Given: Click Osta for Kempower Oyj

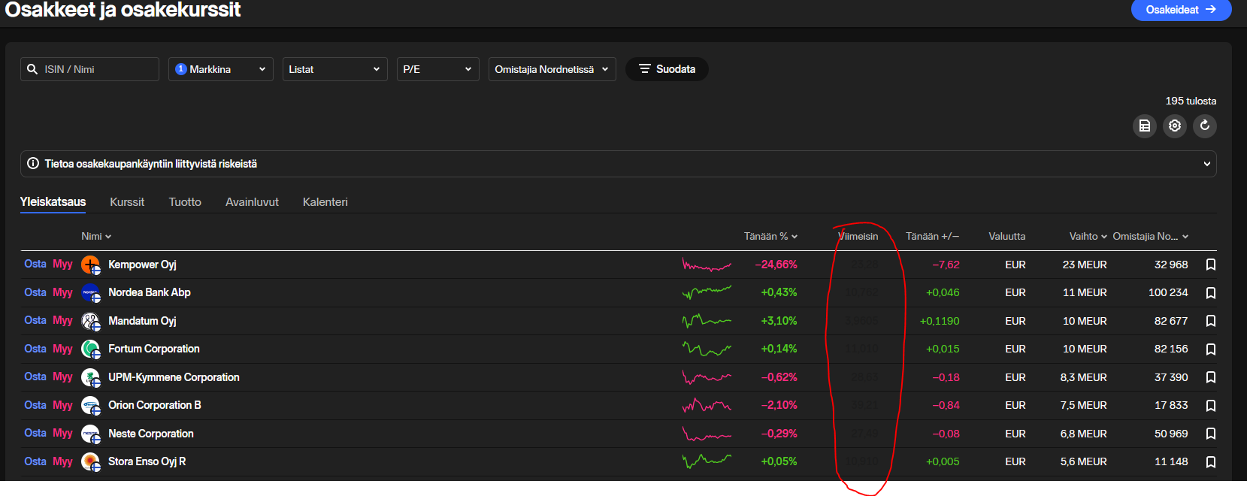Looking at the screenshot, I should point(35,264).
